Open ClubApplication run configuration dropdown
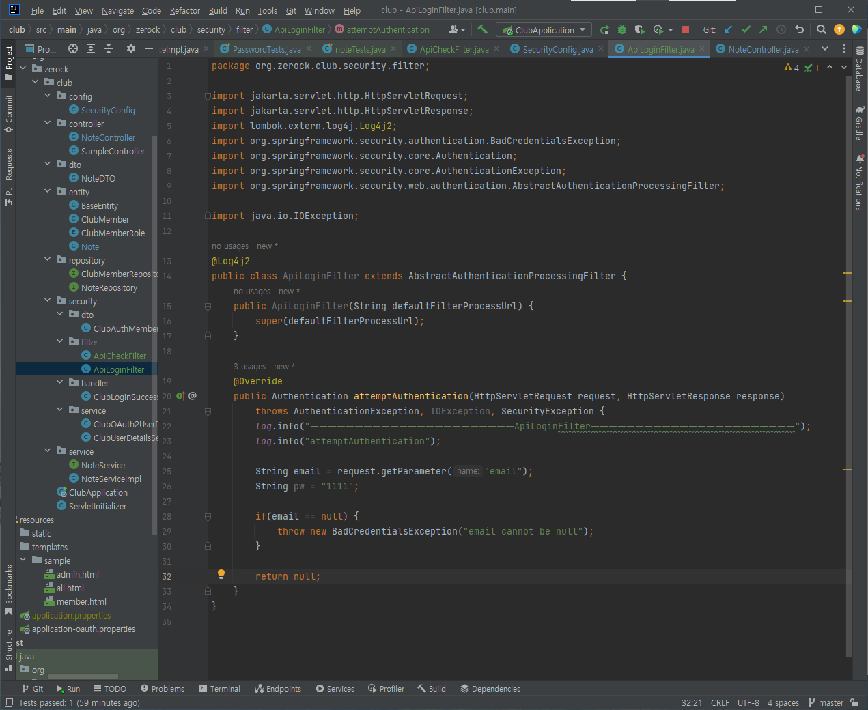868x710 pixels. coord(544,30)
